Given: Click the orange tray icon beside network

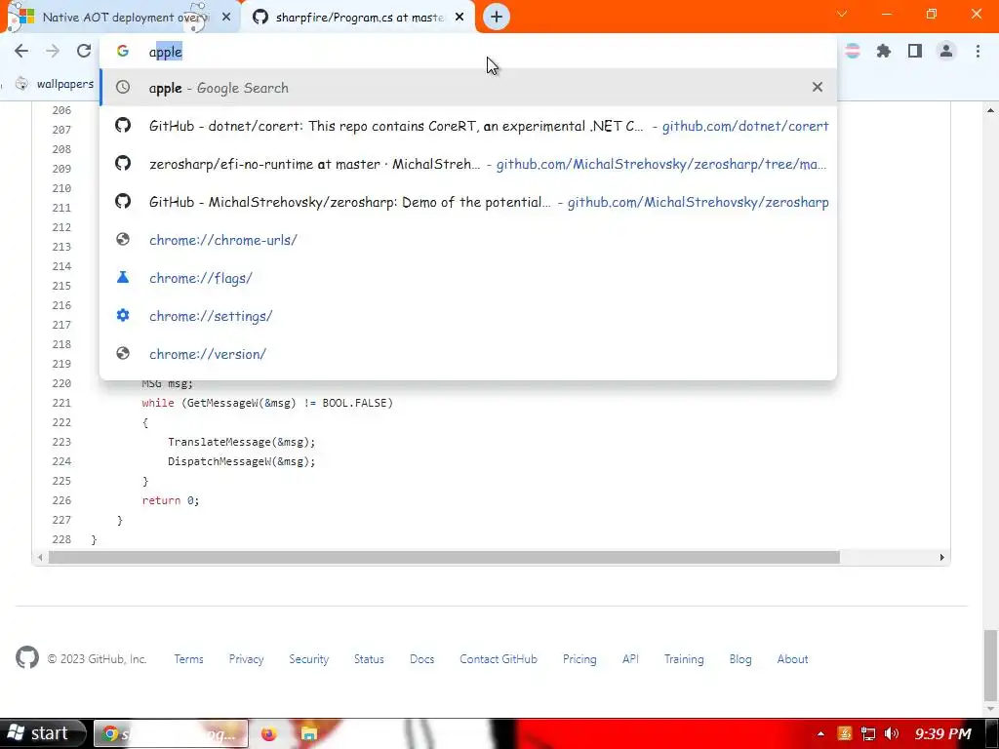Looking at the screenshot, I should click(845, 733).
